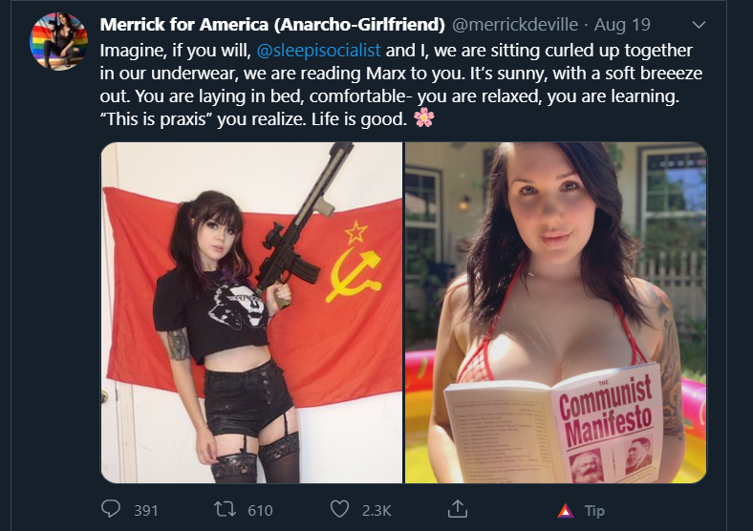Open the Aug 19 timestamp link
Image resolution: width=753 pixels, height=531 pixels.
coord(622,25)
